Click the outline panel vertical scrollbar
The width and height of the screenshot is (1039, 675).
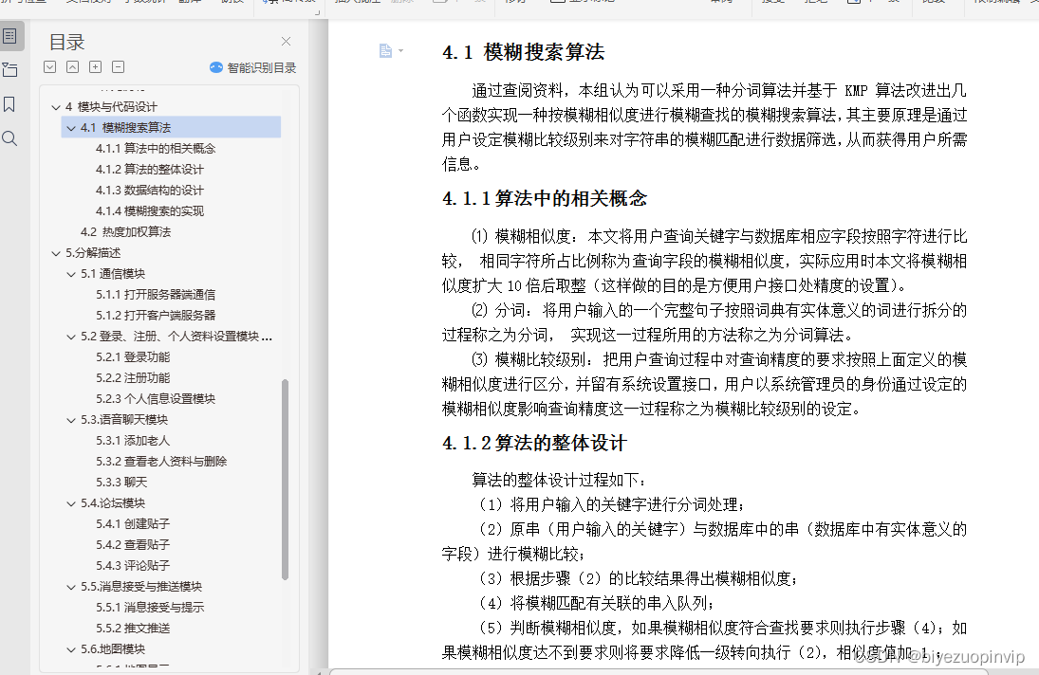click(285, 480)
